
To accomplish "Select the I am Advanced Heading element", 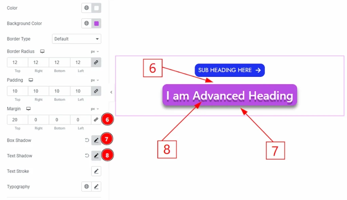I will (x=229, y=96).
